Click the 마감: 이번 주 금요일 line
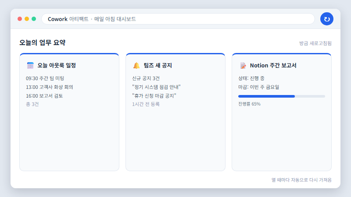 tap(258, 87)
